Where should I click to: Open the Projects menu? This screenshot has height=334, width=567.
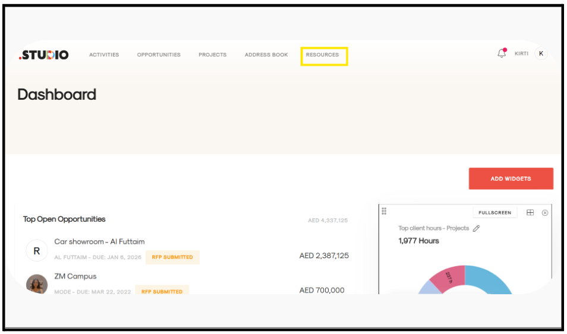click(212, 55)
